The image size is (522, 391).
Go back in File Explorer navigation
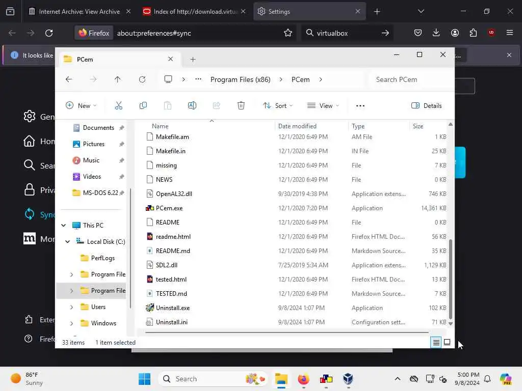[x=69, y=79]
